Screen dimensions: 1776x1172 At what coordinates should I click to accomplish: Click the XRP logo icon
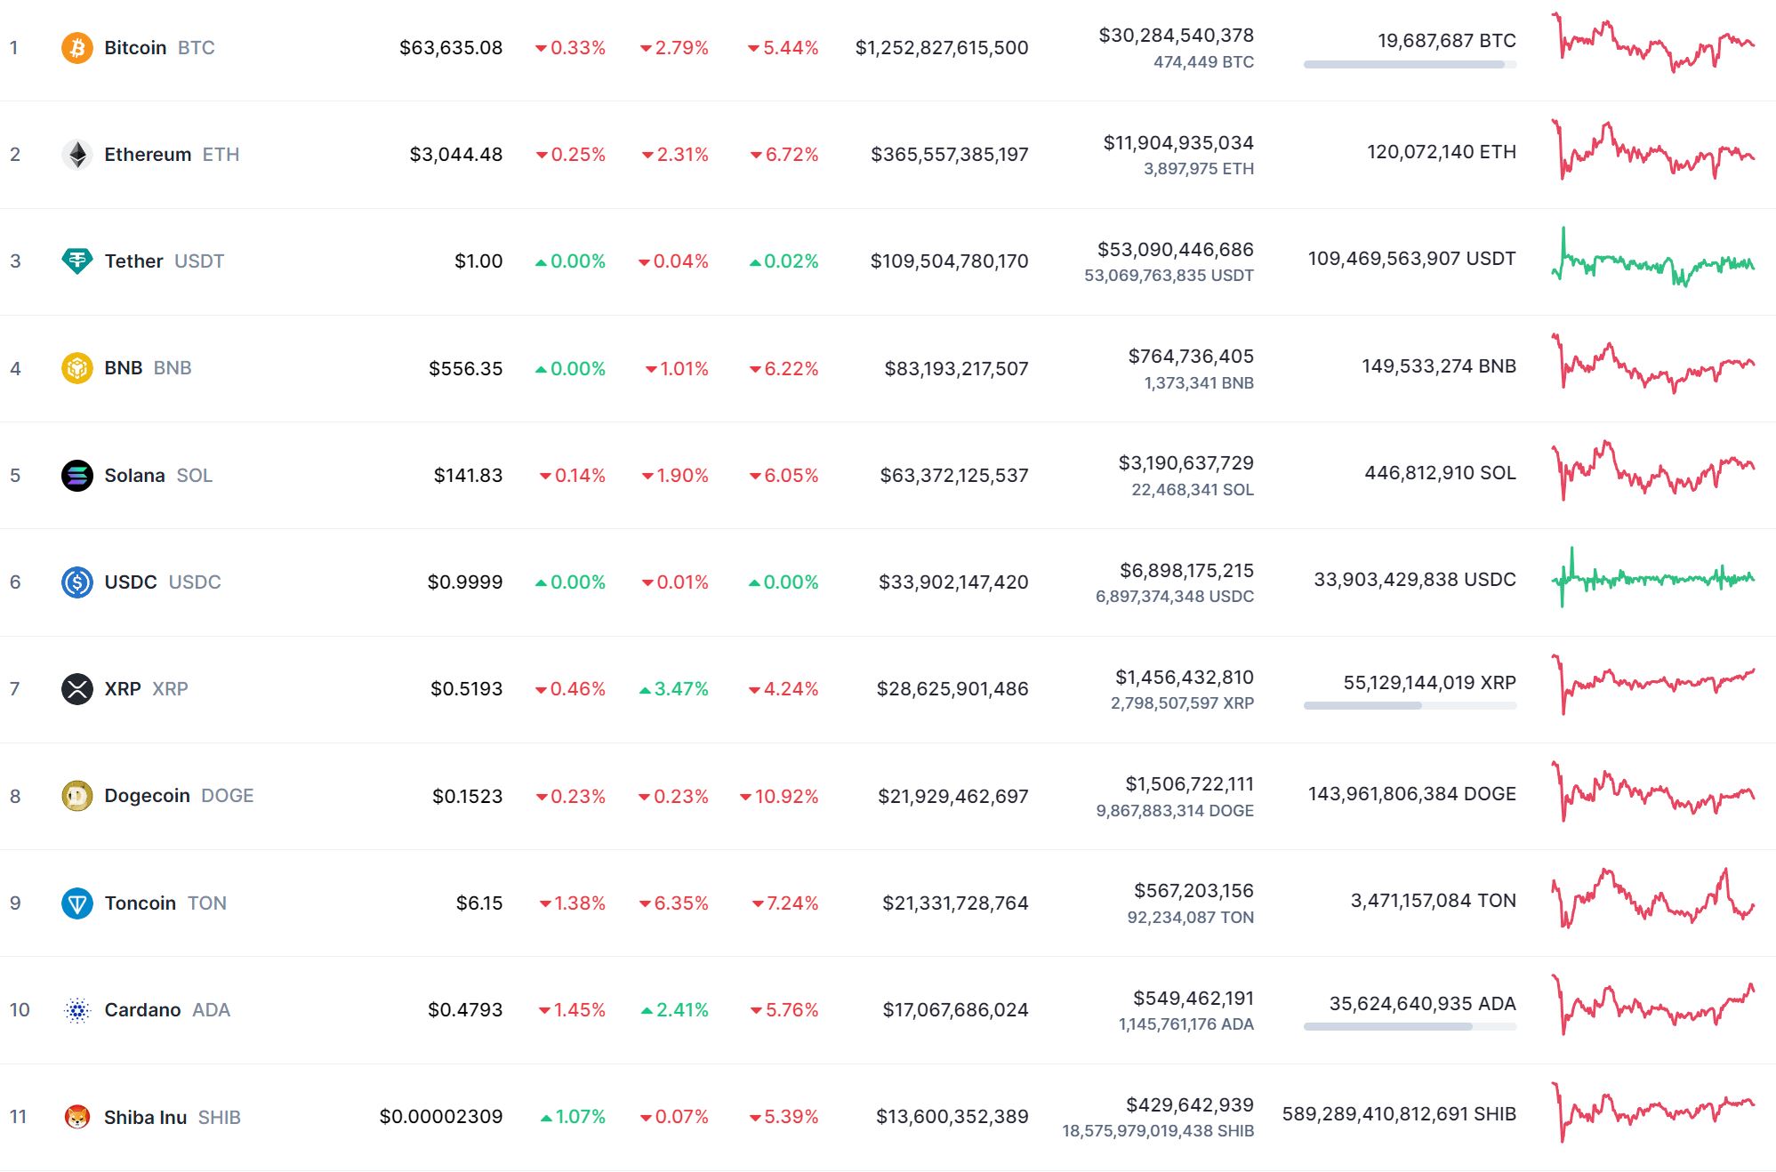[x=77, y=689]
